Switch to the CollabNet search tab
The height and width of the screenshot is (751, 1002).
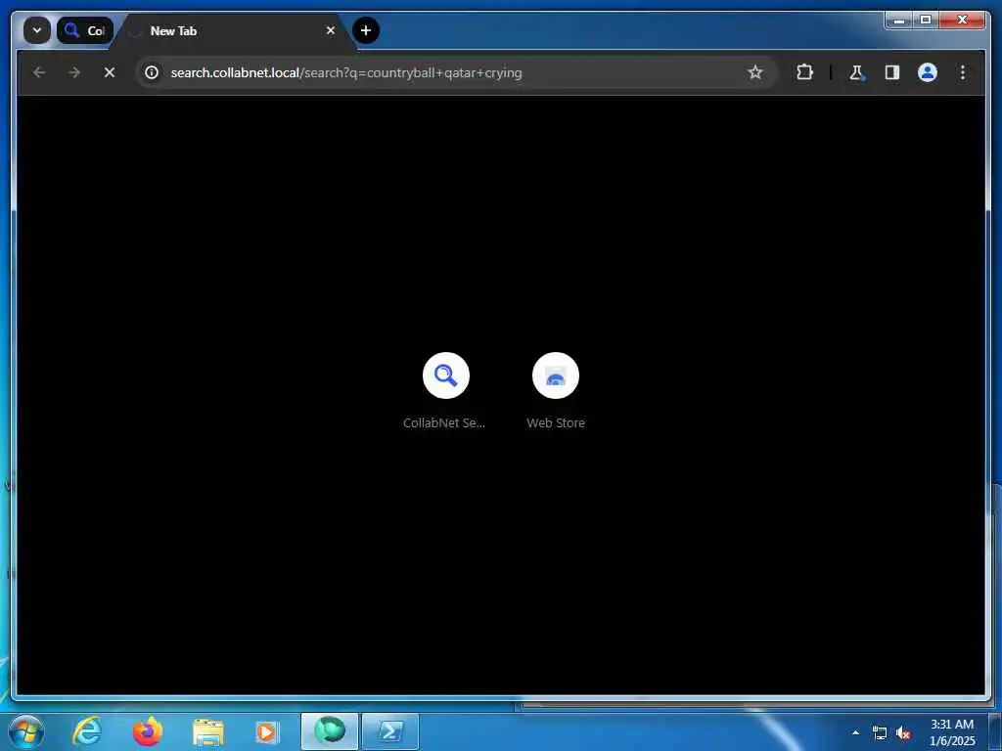coord(85,30)
